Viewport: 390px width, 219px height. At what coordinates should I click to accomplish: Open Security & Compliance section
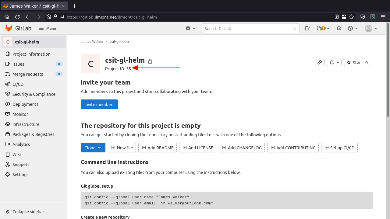(34, 94)
